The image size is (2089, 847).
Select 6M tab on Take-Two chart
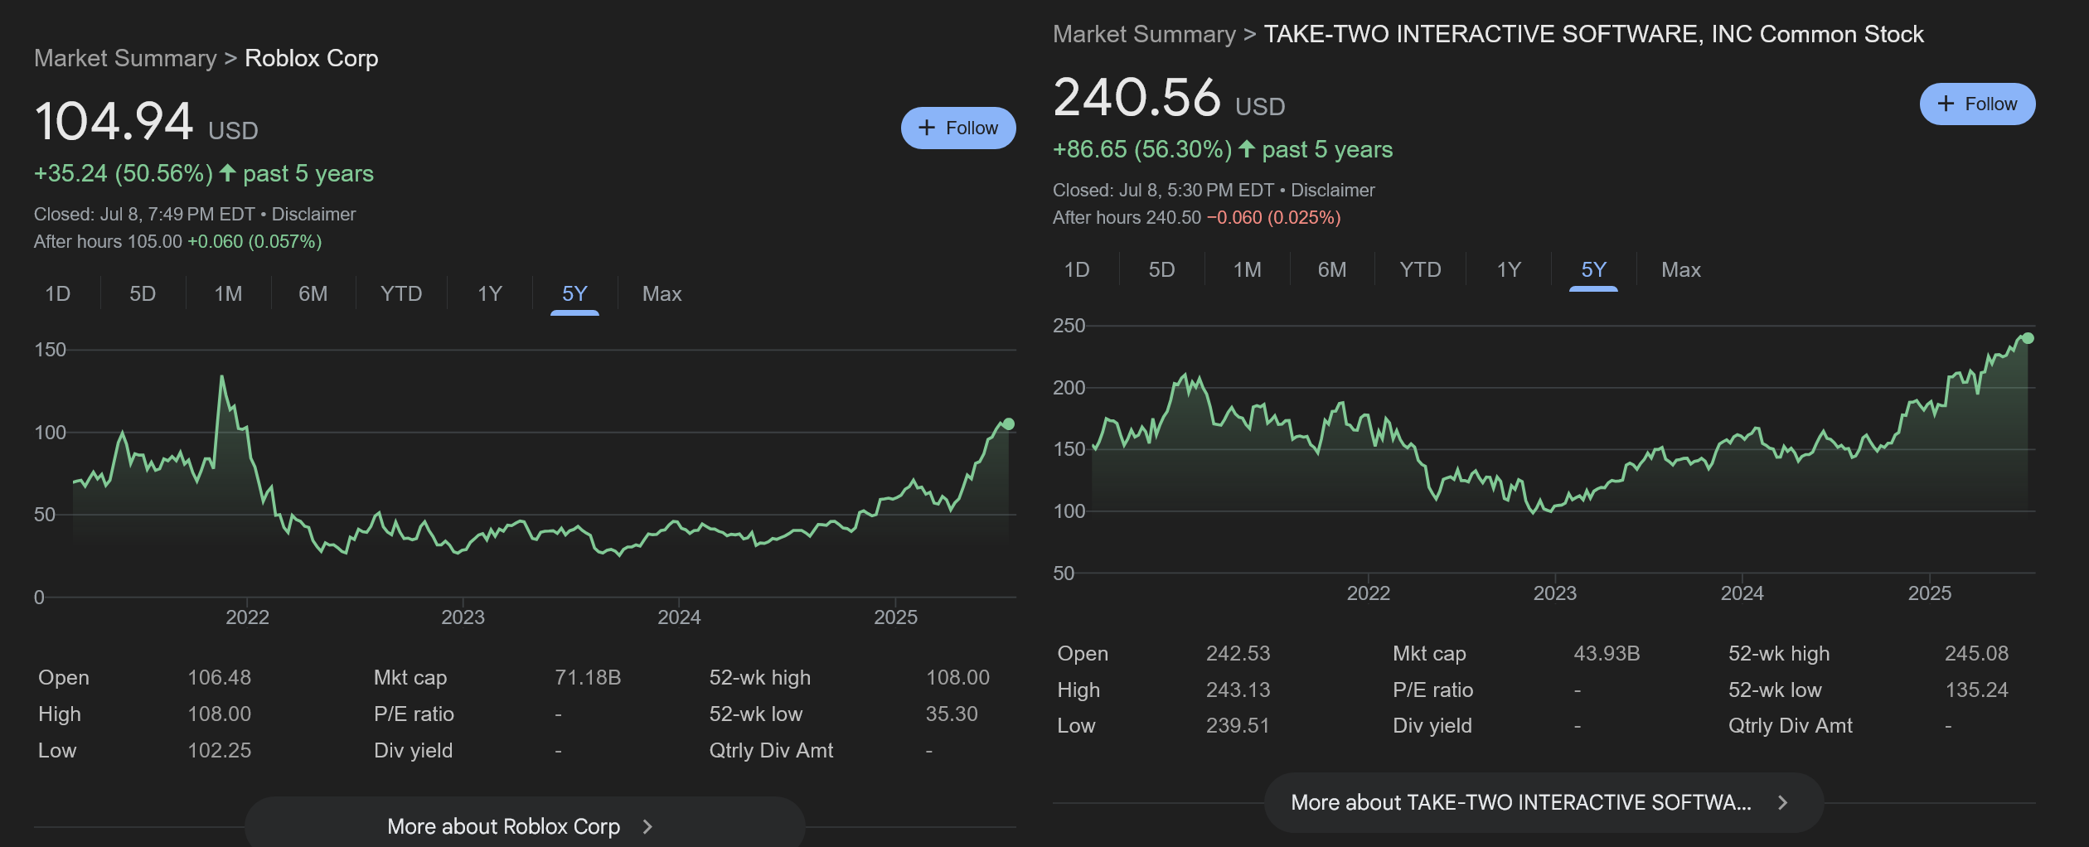pyautogui.click(x=1332, y=269)
